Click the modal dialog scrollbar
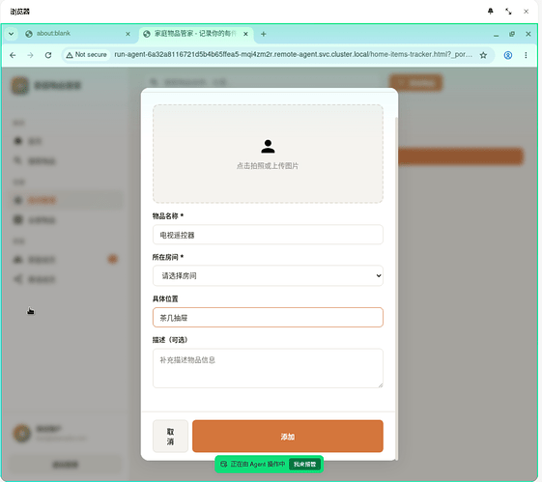Screen dimensions: 542x482 396,288
